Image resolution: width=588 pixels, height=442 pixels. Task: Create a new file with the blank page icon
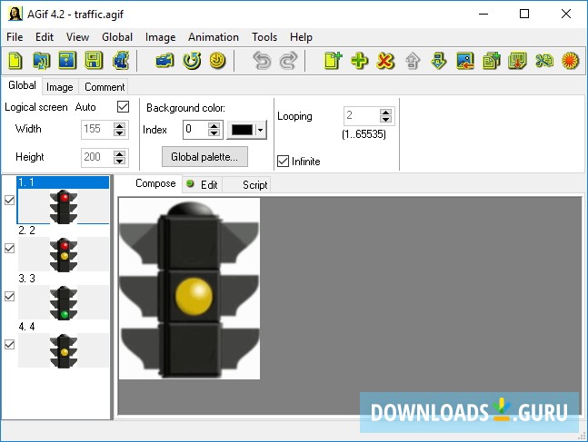pos(15,61)
